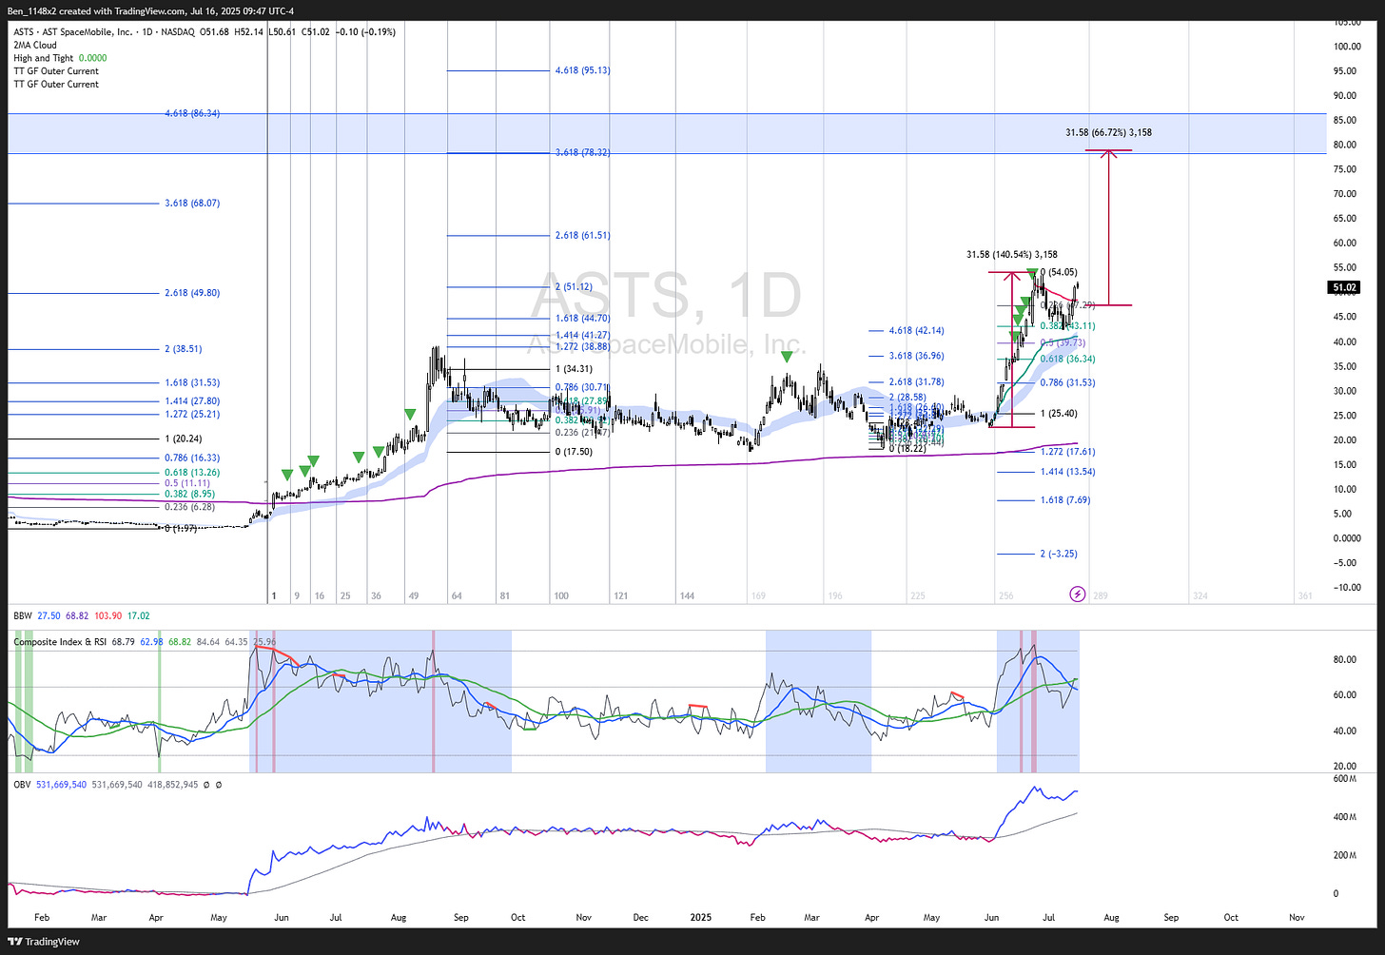The image size is (1385, 955).
Task: Click the Fibonacci label '1 (20.24)'
Action: (x=184, y=439)
